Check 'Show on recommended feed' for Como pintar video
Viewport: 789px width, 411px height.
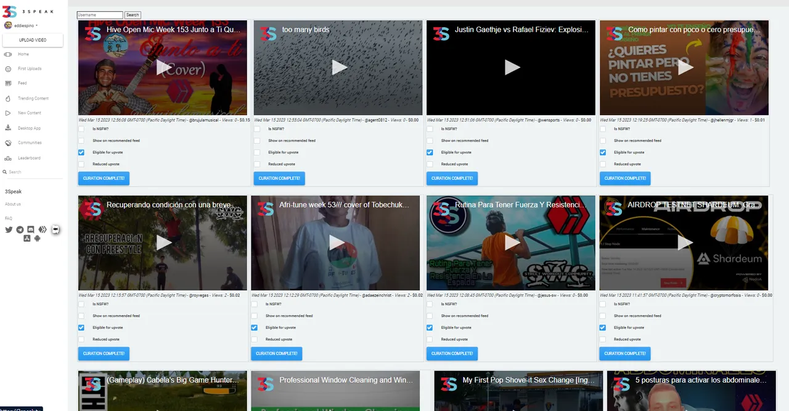[x=603, y=141]
